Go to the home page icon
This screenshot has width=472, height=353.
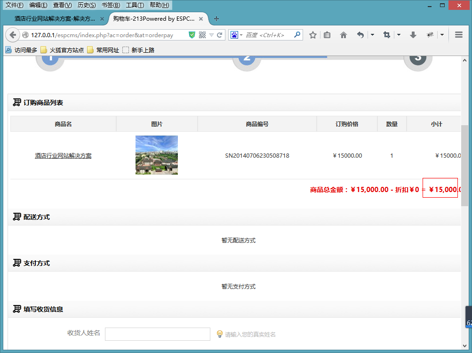pos(344,35)
